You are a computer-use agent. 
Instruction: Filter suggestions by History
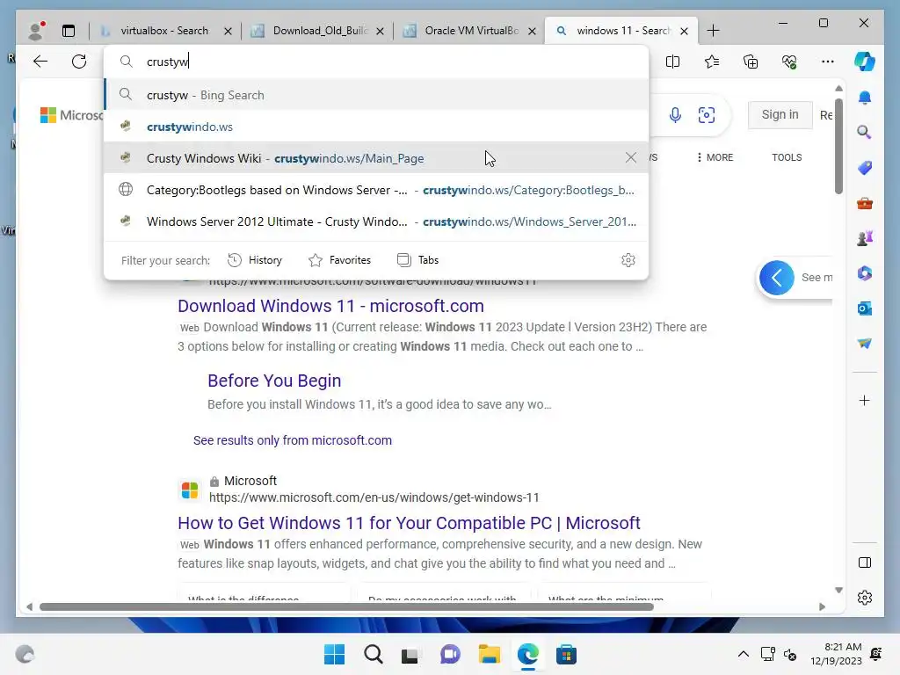point(255,260)
